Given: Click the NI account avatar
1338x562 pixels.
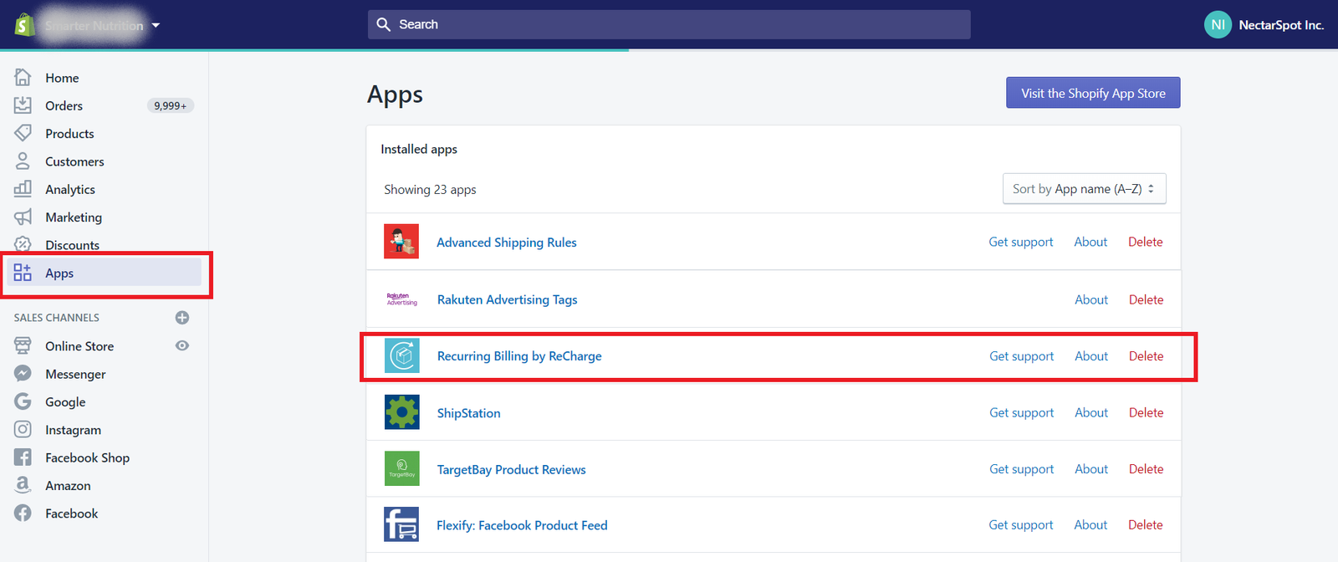Looking at the screenshot, I should 1218,25.
